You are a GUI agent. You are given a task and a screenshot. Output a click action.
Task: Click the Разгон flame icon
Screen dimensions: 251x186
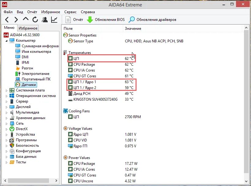coord(18,68)
